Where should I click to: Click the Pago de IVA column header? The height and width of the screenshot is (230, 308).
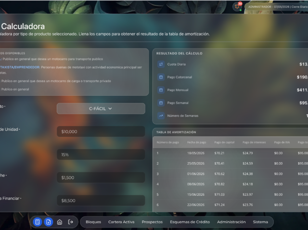(x=282, y=142)
